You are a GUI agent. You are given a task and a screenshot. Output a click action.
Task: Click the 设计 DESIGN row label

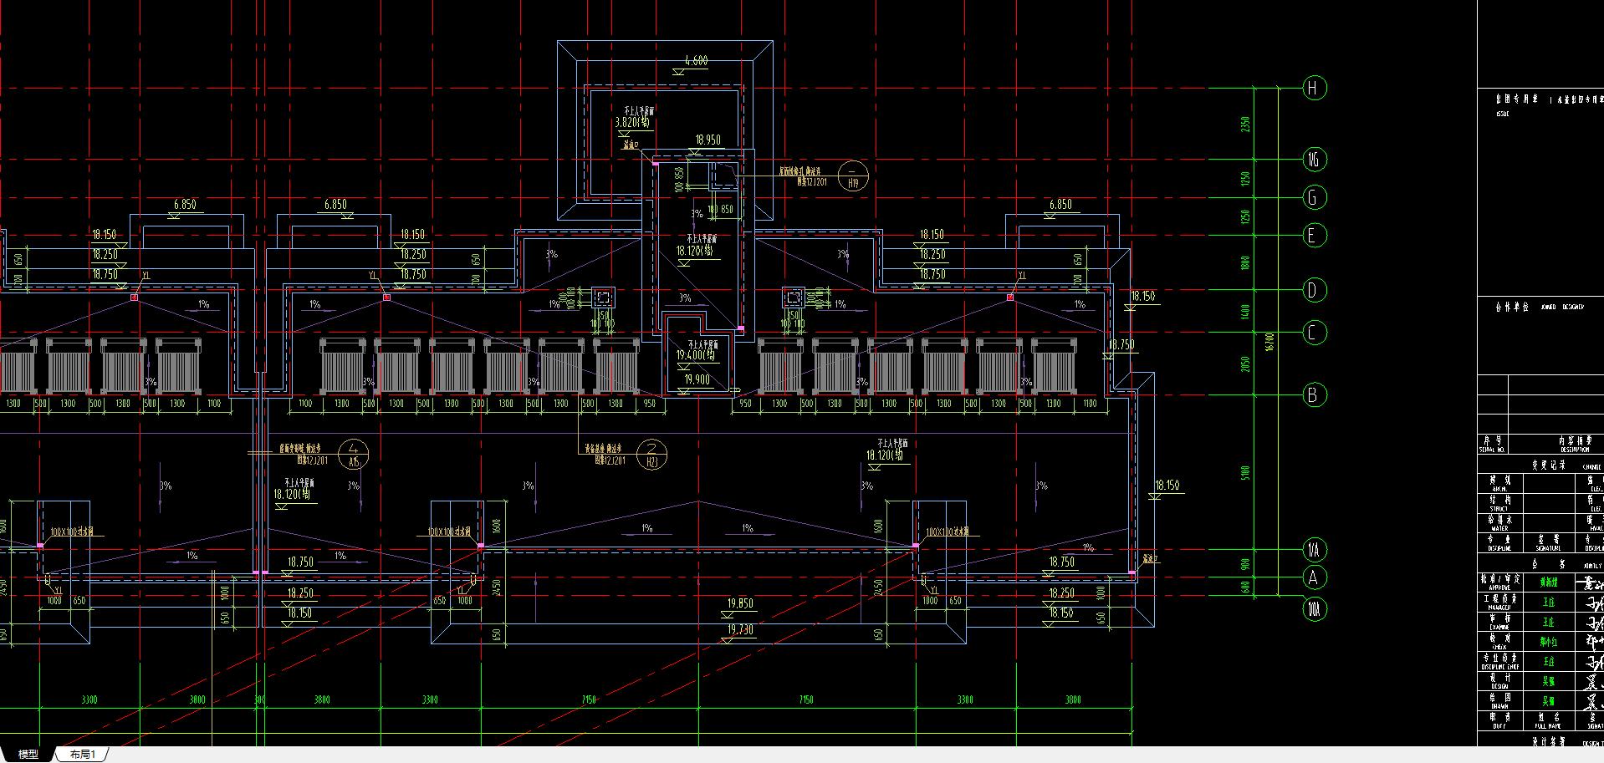tap(1499, 681)
